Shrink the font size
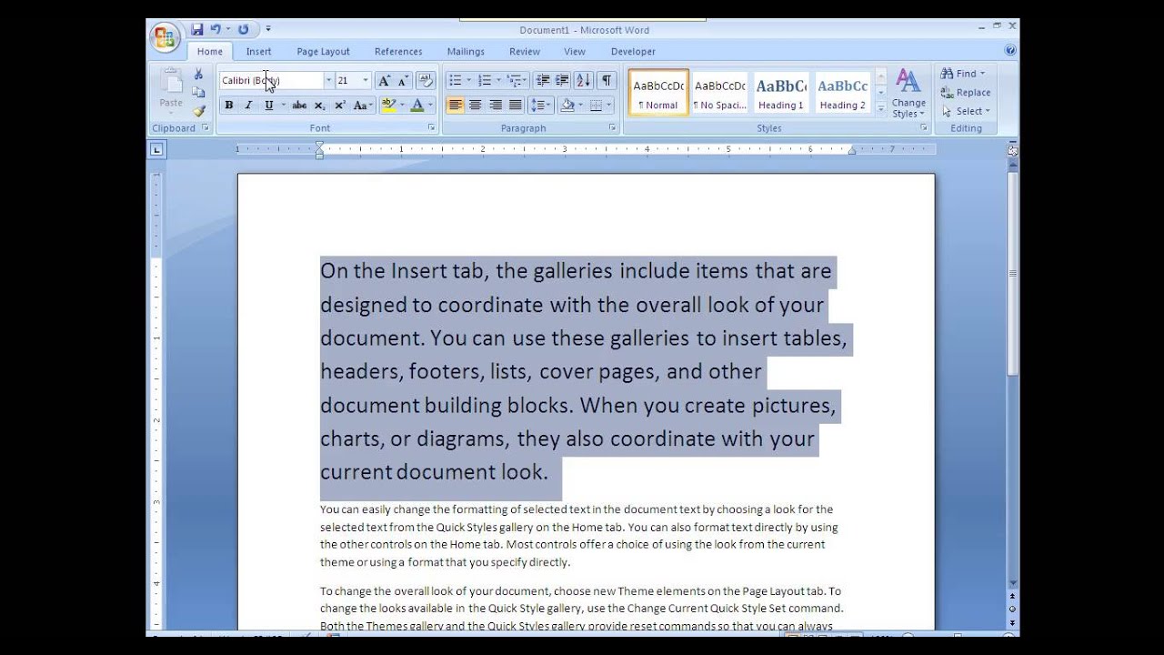The width and height of the screenshot is (1164, 655). [x=403, y=80]
